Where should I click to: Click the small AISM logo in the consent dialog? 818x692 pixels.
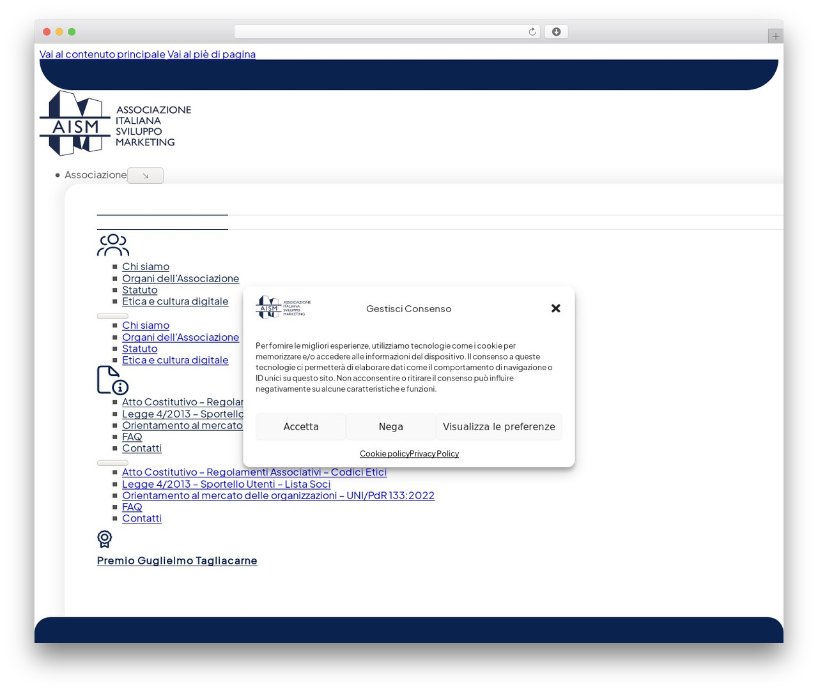click(x=284, y=307)
